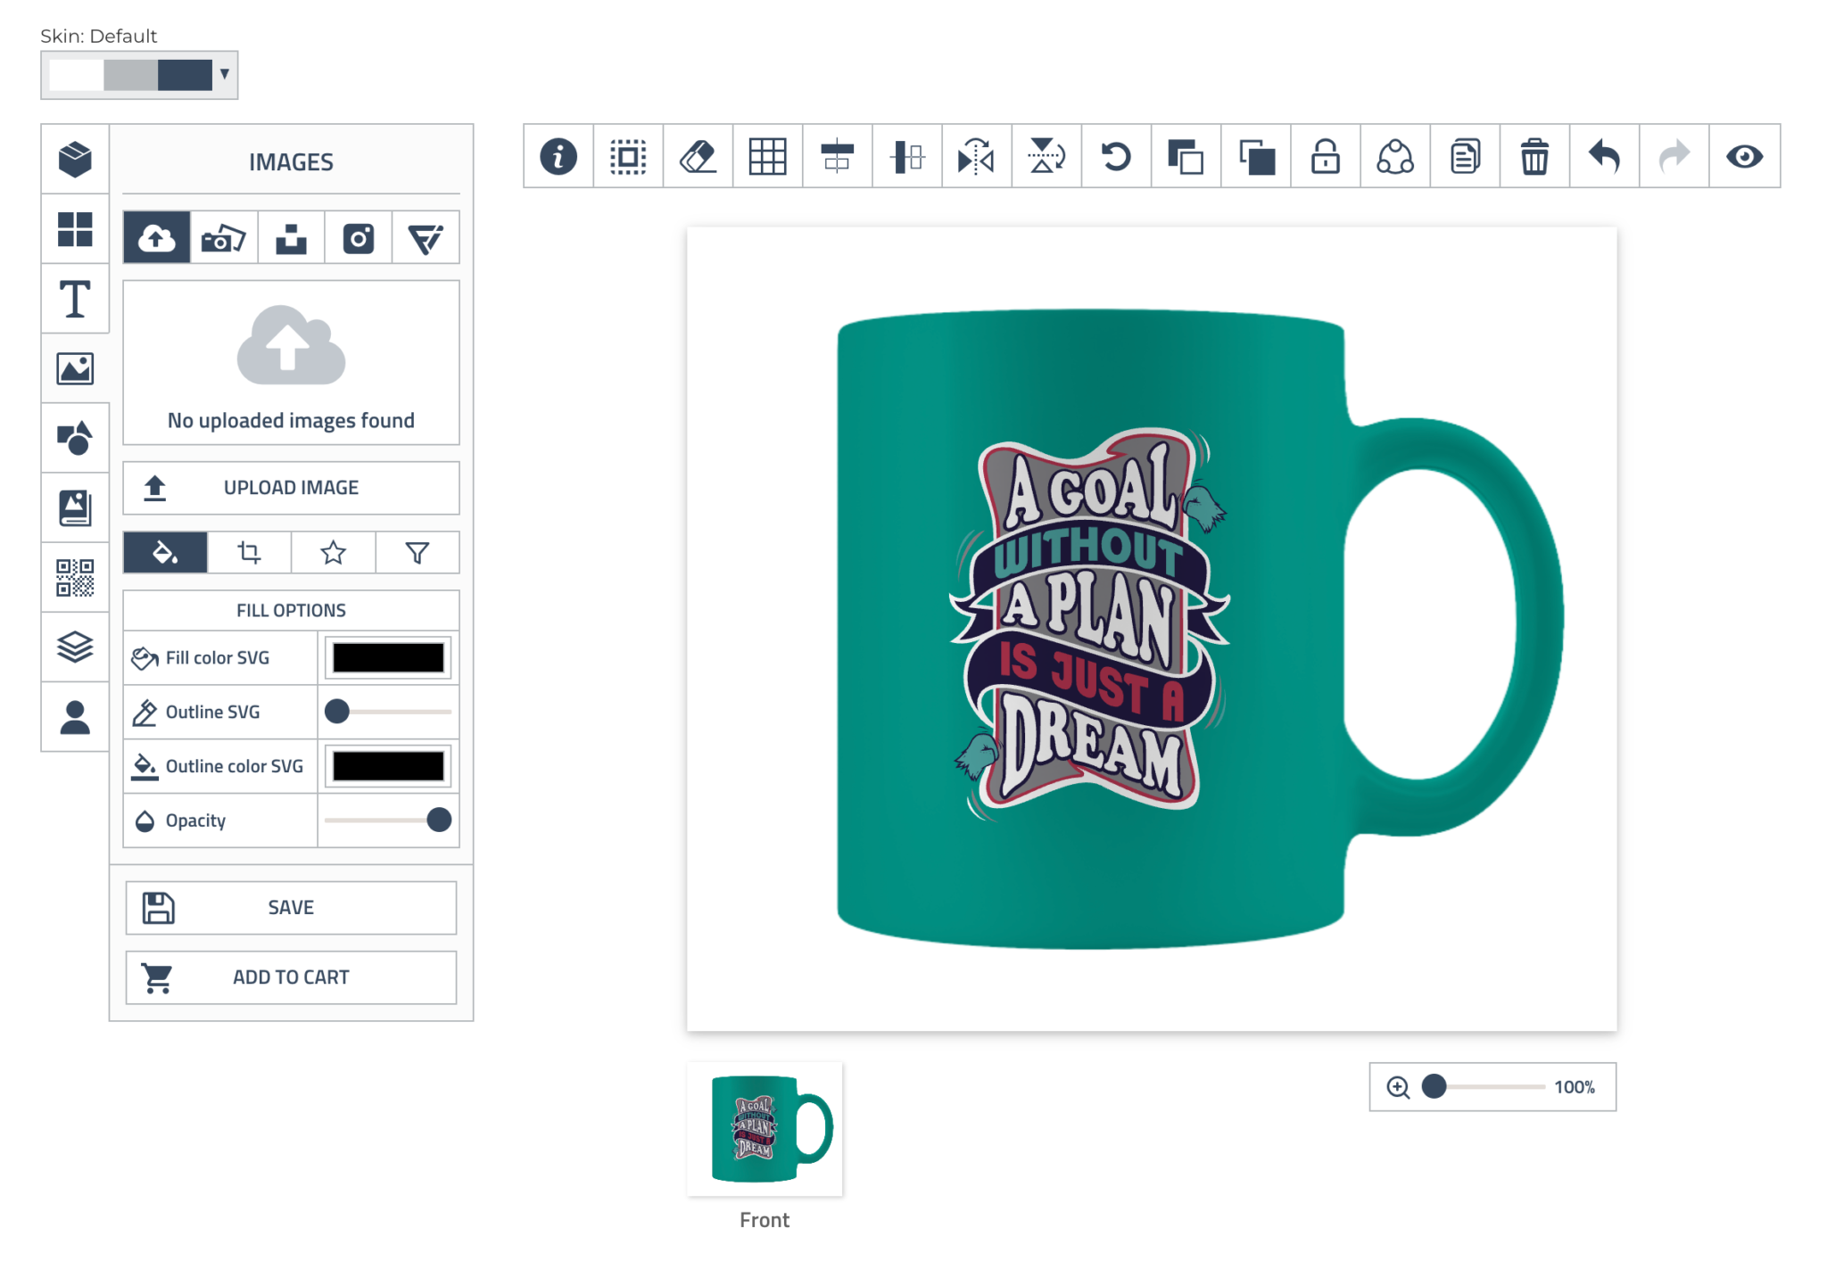Select the Front mug thumbnail

[765, 1129]
